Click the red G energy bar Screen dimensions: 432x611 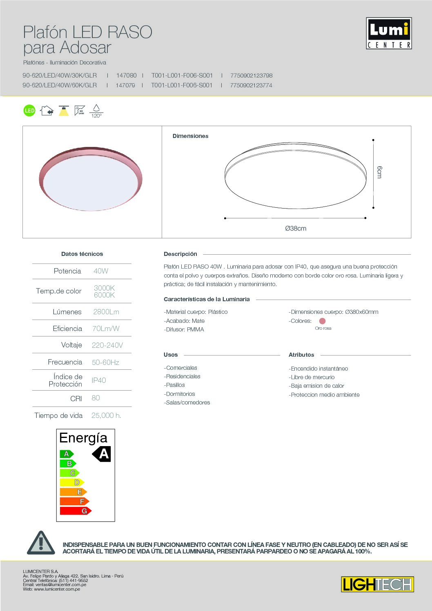(x=76, y=511)
